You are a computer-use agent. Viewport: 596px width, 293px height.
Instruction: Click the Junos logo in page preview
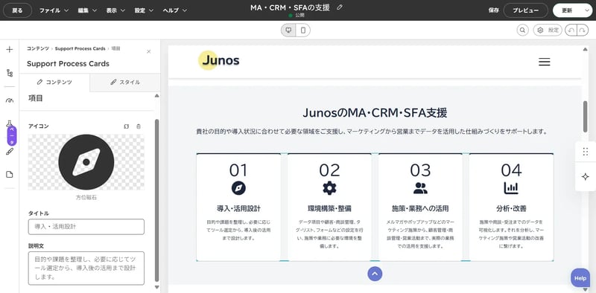click(219, 60)
